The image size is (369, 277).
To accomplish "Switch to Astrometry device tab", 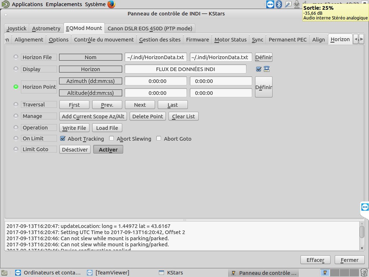I will click(46, 28).
